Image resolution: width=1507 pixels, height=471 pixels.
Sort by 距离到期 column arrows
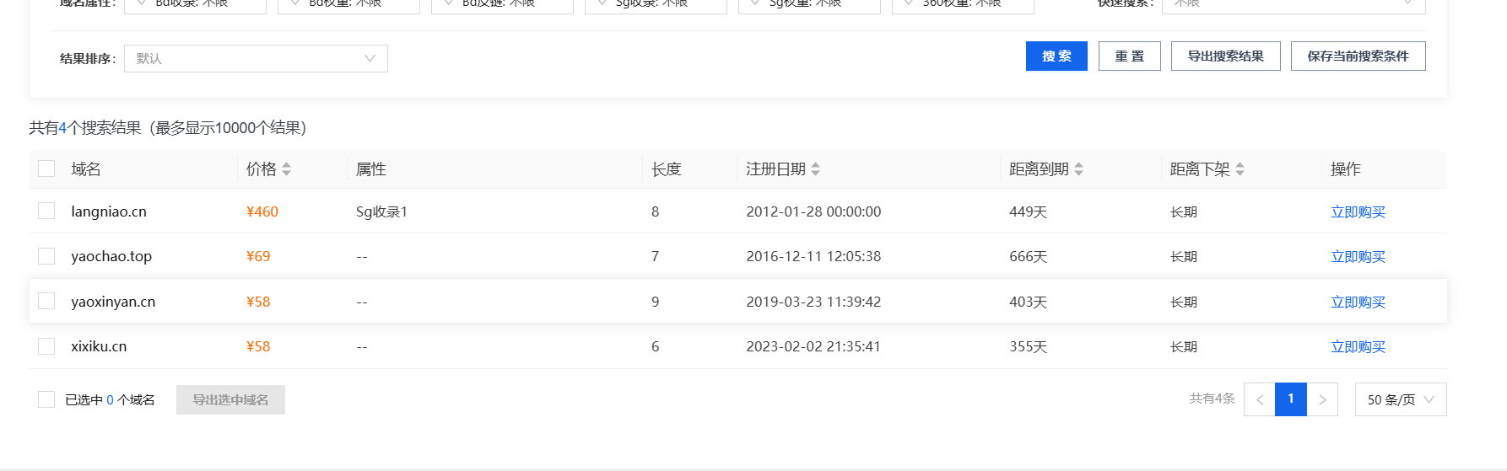(x=1078, y=169)
